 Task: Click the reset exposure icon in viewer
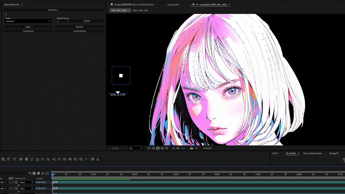178,148
